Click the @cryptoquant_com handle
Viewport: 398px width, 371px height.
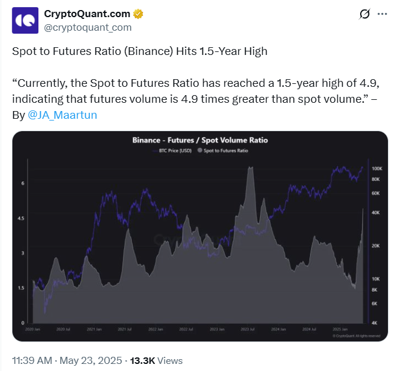(x=88, y=27)
